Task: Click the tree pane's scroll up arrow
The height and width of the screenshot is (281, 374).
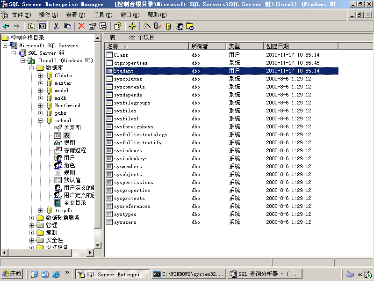Action: click(x=97, y=38)
